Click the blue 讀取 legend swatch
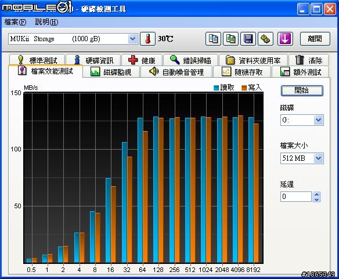 pos(216,88)
